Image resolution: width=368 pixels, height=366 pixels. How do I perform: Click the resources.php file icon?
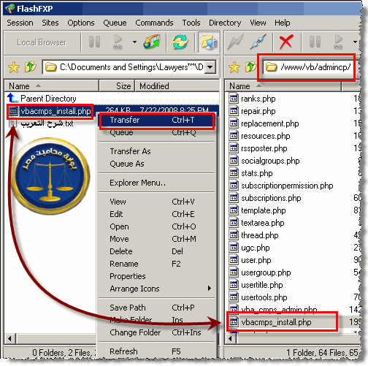234,136
